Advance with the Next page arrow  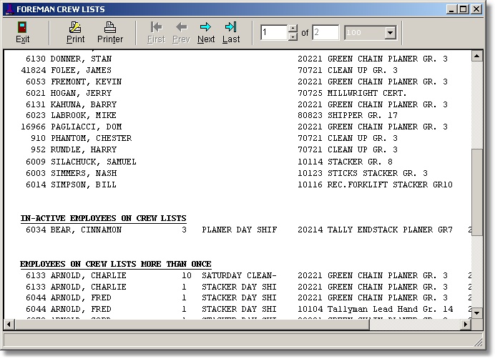(206, 27)
